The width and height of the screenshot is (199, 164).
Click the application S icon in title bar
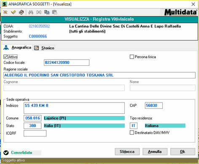[5, 4]
